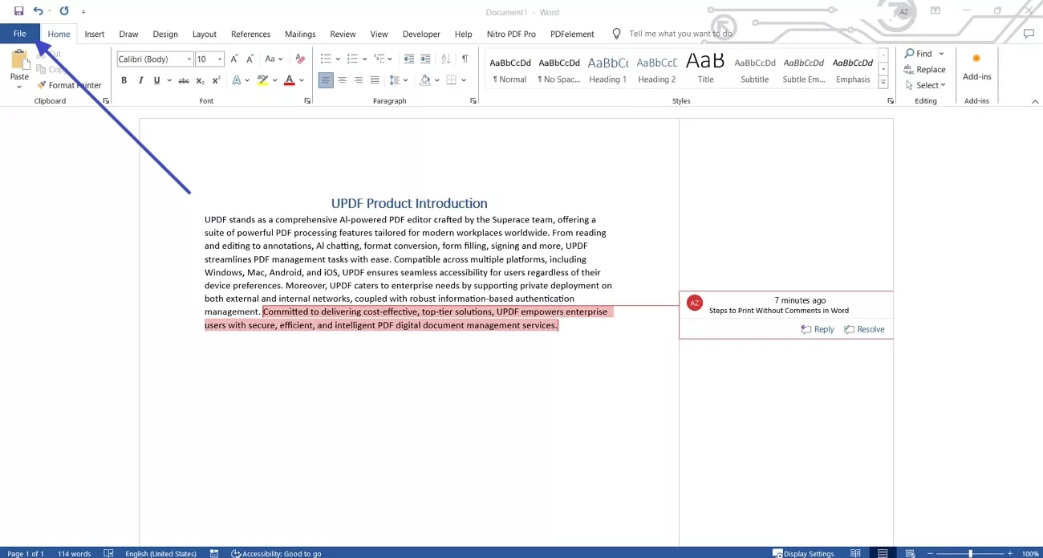Collapse the ribbon with the chevron
The width and height of the screenshot is (1043, 558).
[x=1035, y=102]
